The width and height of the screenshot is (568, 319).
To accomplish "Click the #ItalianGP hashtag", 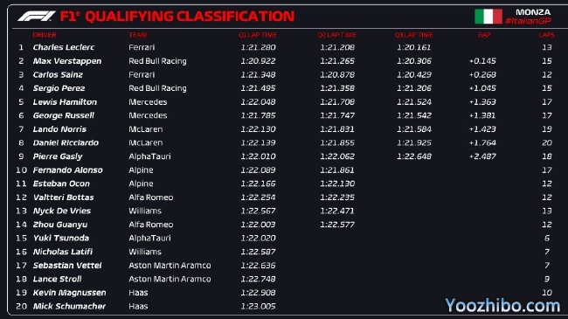I will pyautogui.click(x=528, y=21).
